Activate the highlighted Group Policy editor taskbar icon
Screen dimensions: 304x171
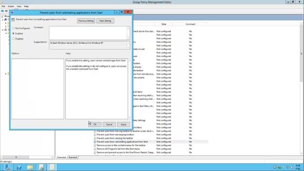coord(52,167)
